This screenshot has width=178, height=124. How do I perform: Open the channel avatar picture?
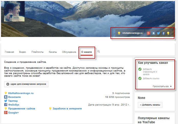point(14,11)
